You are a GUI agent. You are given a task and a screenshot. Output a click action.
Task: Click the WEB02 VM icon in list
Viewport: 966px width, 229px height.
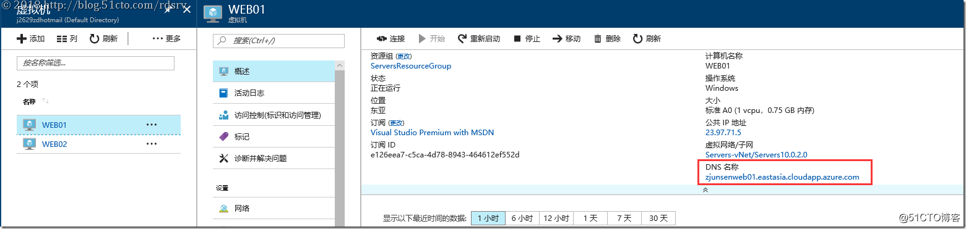click(x=29, y=144)
